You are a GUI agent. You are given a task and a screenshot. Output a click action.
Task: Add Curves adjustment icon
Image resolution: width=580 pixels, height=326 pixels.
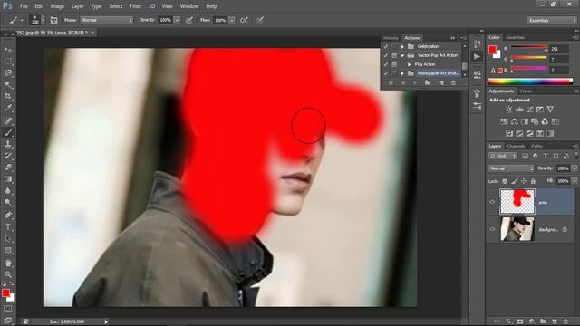(529, 110)
